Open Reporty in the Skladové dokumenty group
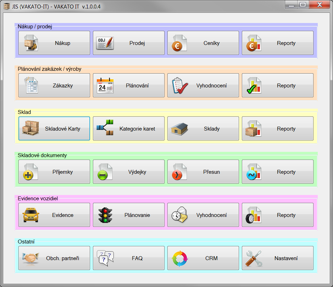This screenshot has height=287, width=333. 278,172
